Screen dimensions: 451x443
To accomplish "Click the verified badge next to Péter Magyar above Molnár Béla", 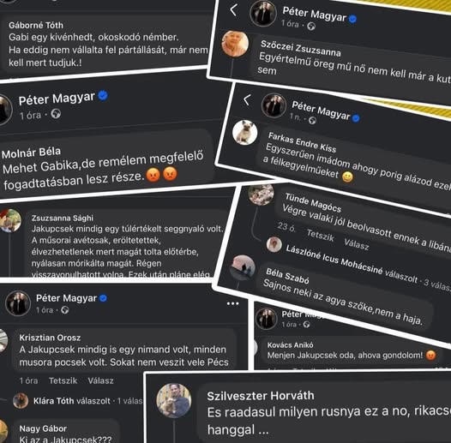I will [103, 95].
